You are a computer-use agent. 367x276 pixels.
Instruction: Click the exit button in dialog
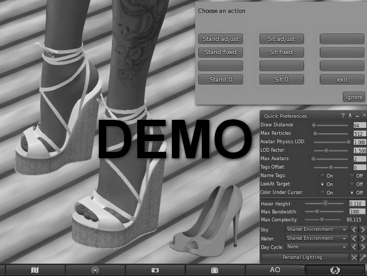pyautogui.click(x=342, y=79)
